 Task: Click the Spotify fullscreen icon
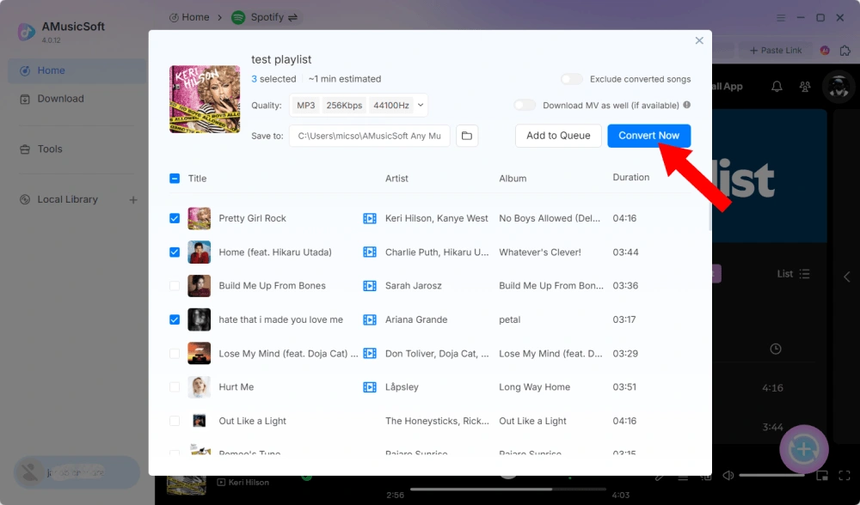(x=845, y=476)
